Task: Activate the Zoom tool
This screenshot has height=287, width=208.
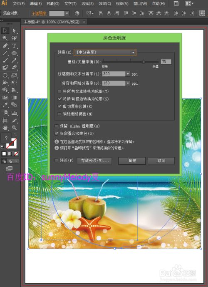Action: tap(14, 128)
